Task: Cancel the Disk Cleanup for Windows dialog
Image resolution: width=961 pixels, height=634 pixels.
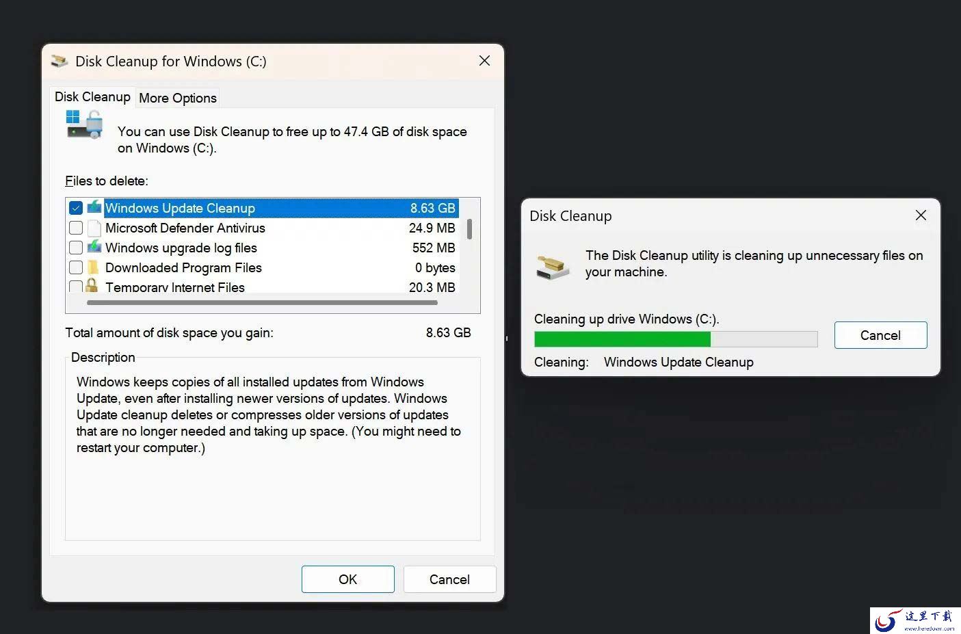Action: pos(449,579)
